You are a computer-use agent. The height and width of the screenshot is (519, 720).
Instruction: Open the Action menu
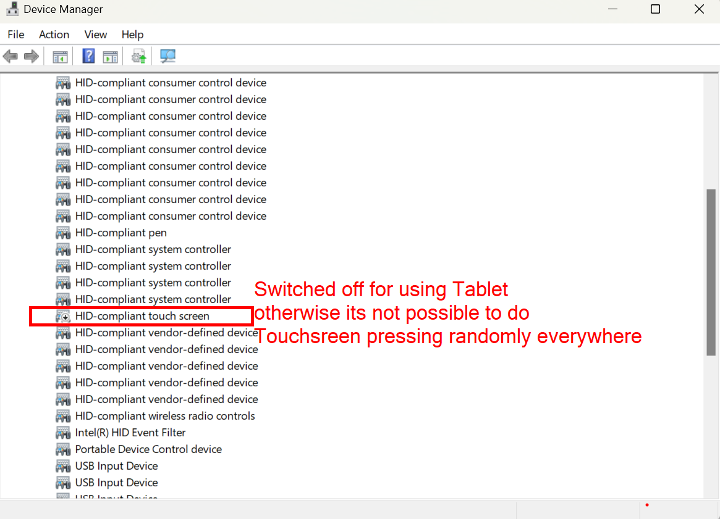(54, 35)
